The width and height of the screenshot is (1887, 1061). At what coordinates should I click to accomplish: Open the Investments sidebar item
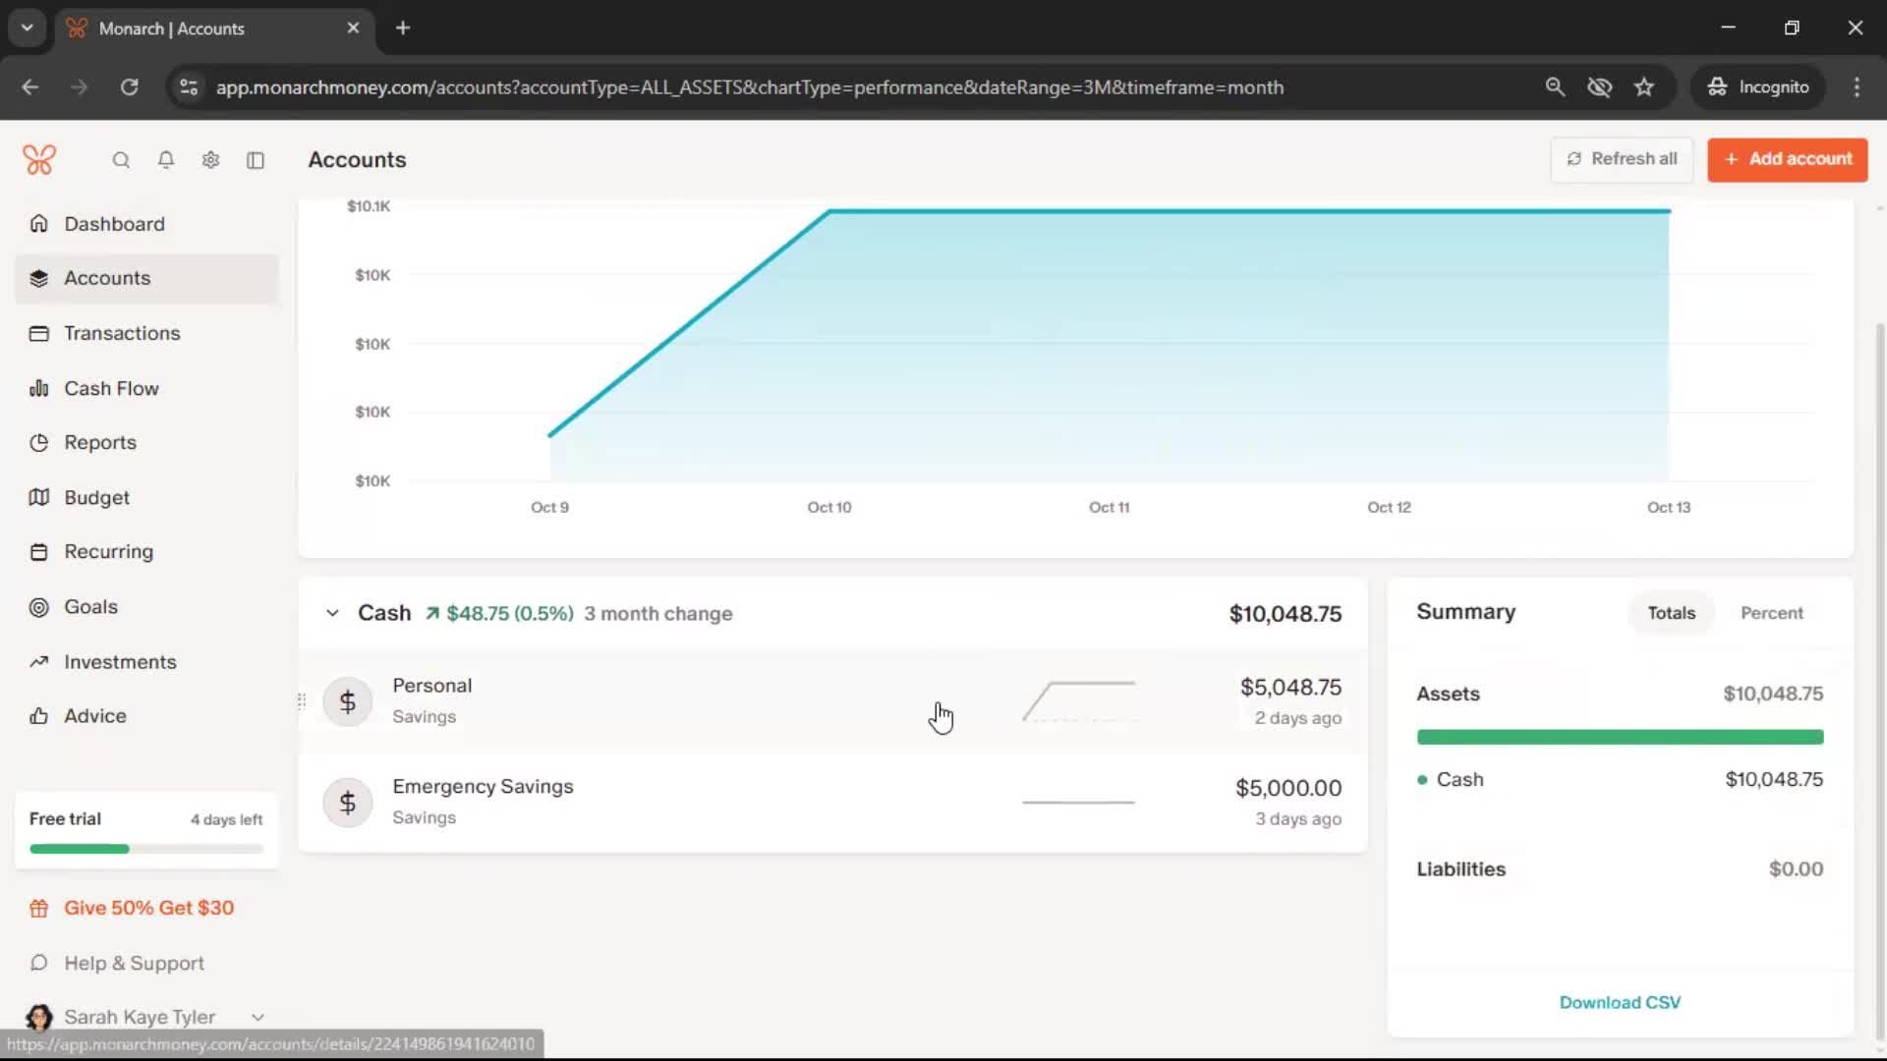click(120, 662)
